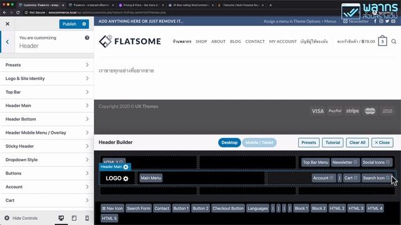
Task: Open the LOGO element settings gear
Action: [x=125, y=178]
